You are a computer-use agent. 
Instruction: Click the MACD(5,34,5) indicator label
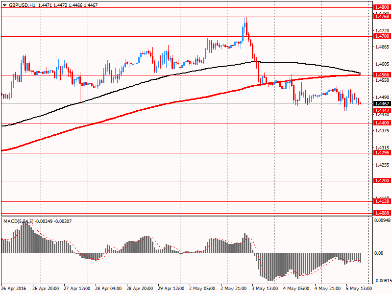click(18, 221)
